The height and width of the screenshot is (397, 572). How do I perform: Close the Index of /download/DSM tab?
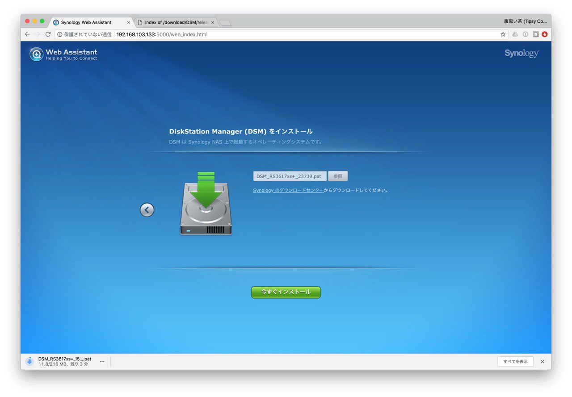[x=213, y=22]
